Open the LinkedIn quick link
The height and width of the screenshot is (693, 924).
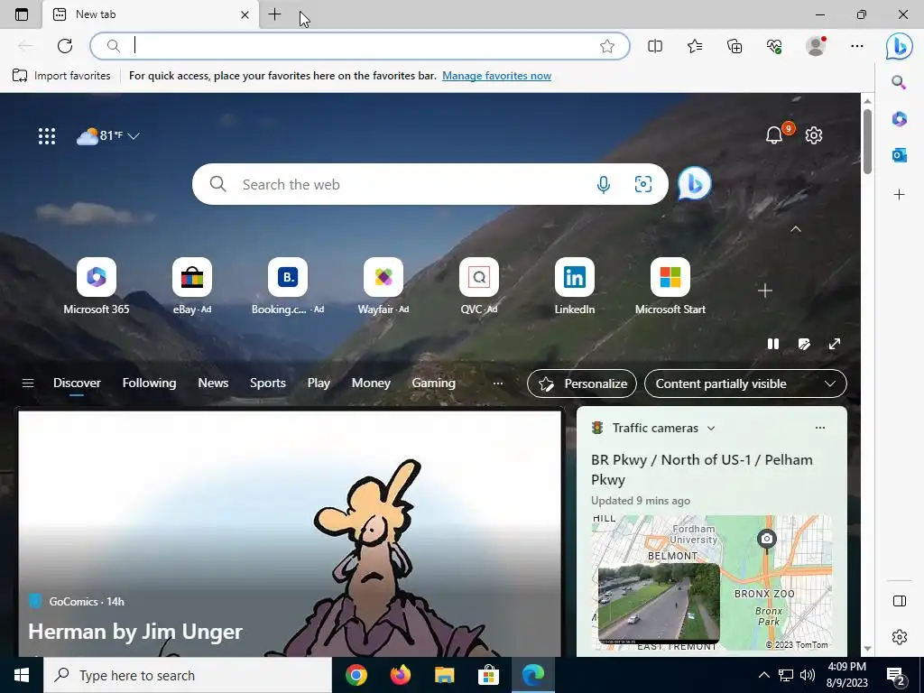click(x=575, y=286)
